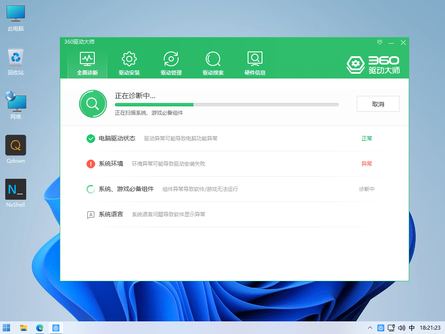Open the volume tray icon

pos(402,328)
